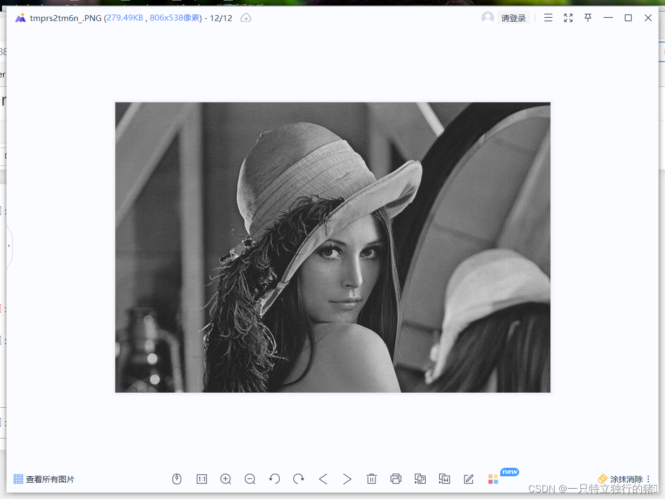Open the hamburger main menu

[548, 18]
